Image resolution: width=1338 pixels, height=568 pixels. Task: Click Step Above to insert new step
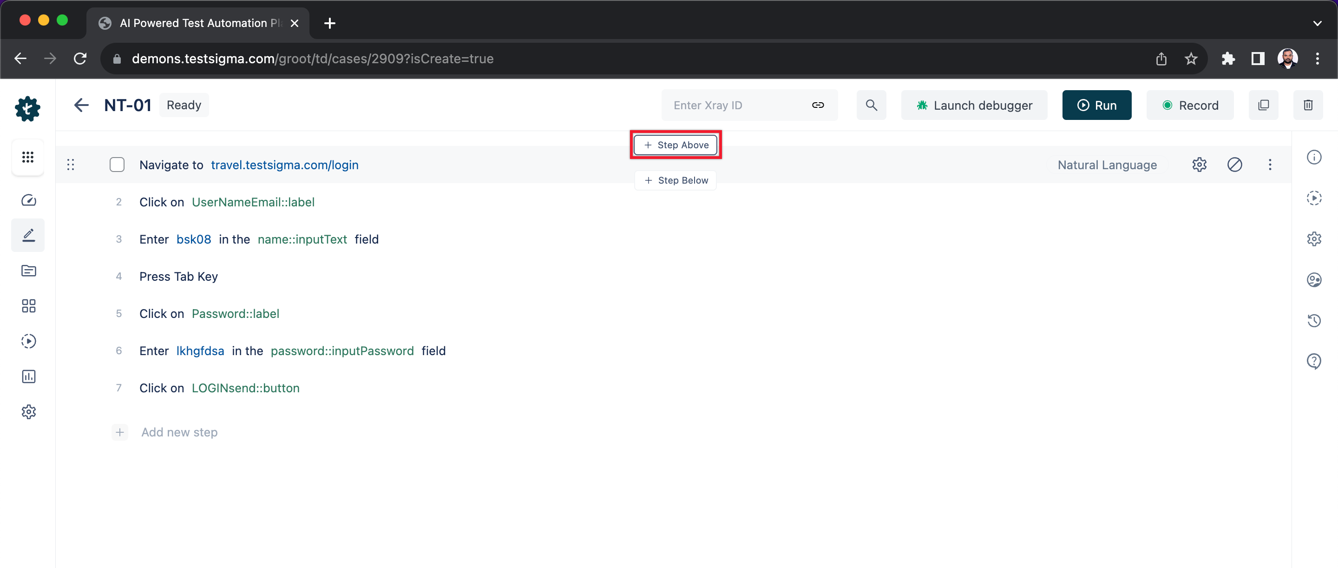(x=677, y=145)
